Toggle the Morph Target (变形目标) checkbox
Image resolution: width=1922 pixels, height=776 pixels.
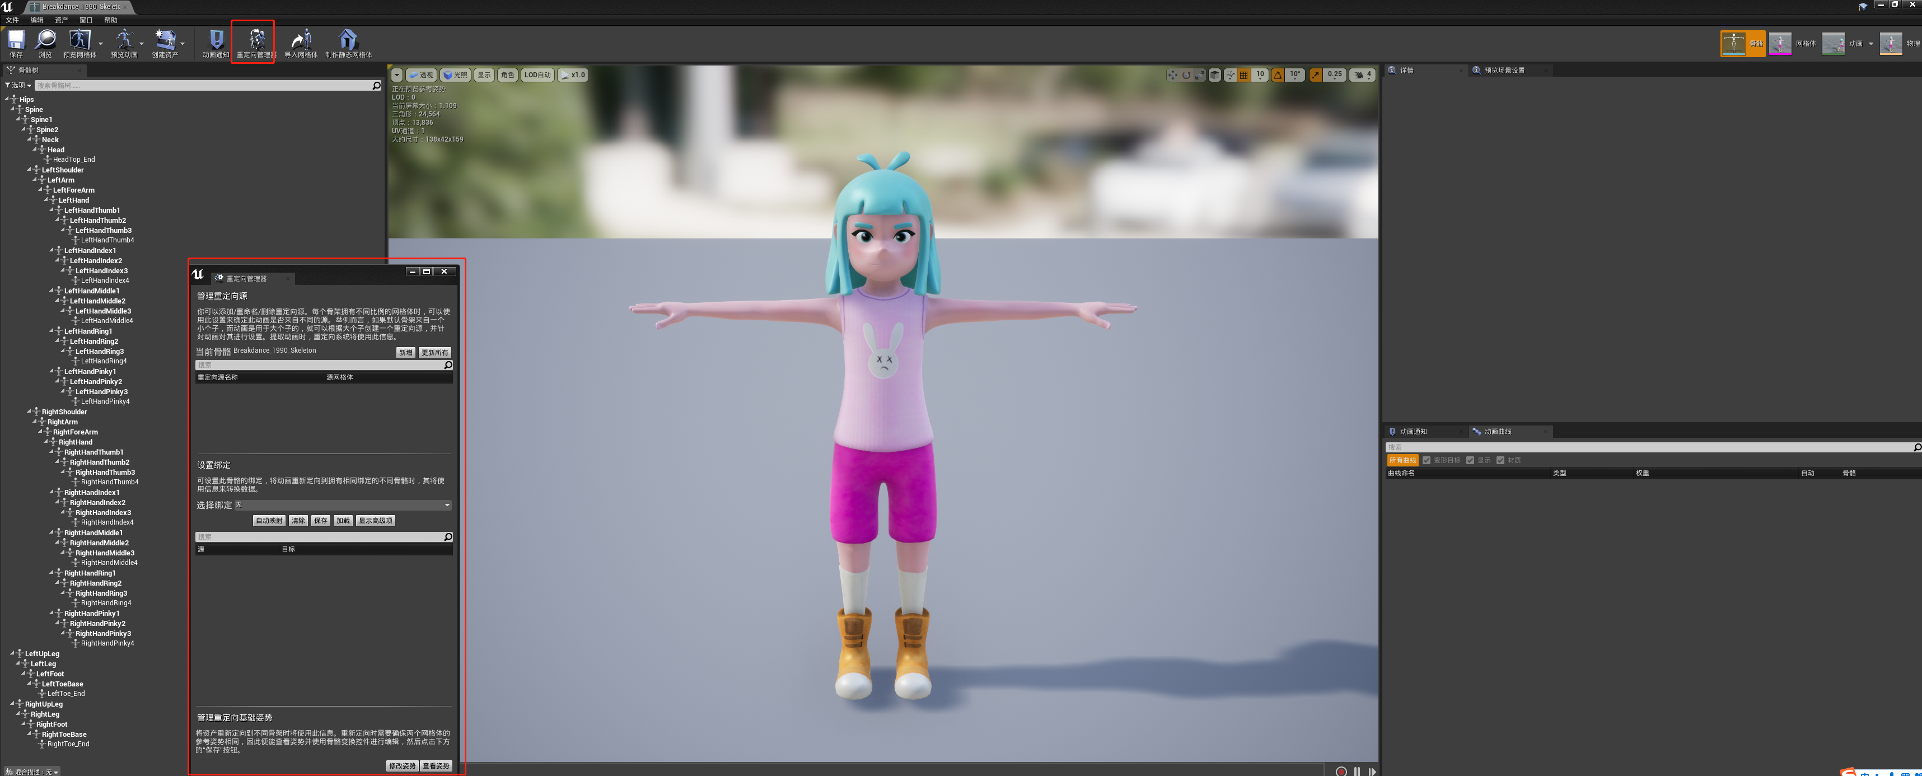click(1427, 460)
